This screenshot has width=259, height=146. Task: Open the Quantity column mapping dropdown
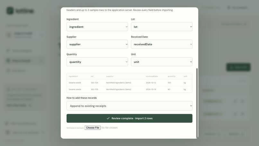97,62
